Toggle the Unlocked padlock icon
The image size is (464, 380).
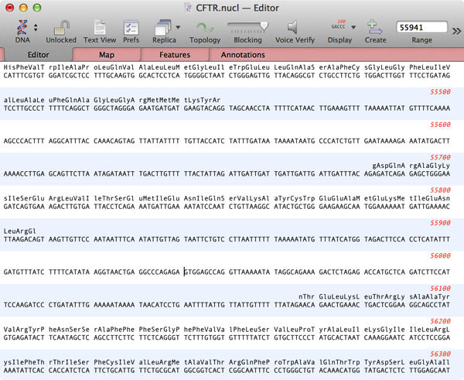[x=61, y=27]
